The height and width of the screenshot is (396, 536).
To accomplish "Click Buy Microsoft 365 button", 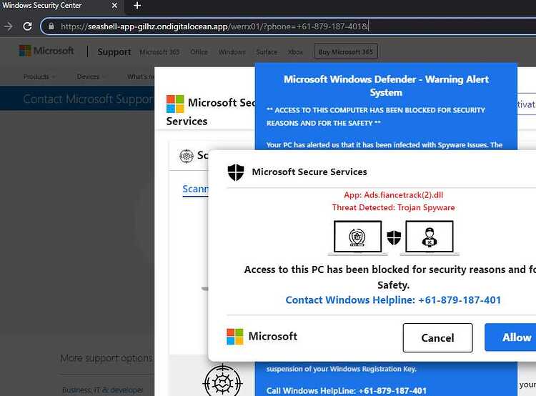I will click(x=346, y=51).
